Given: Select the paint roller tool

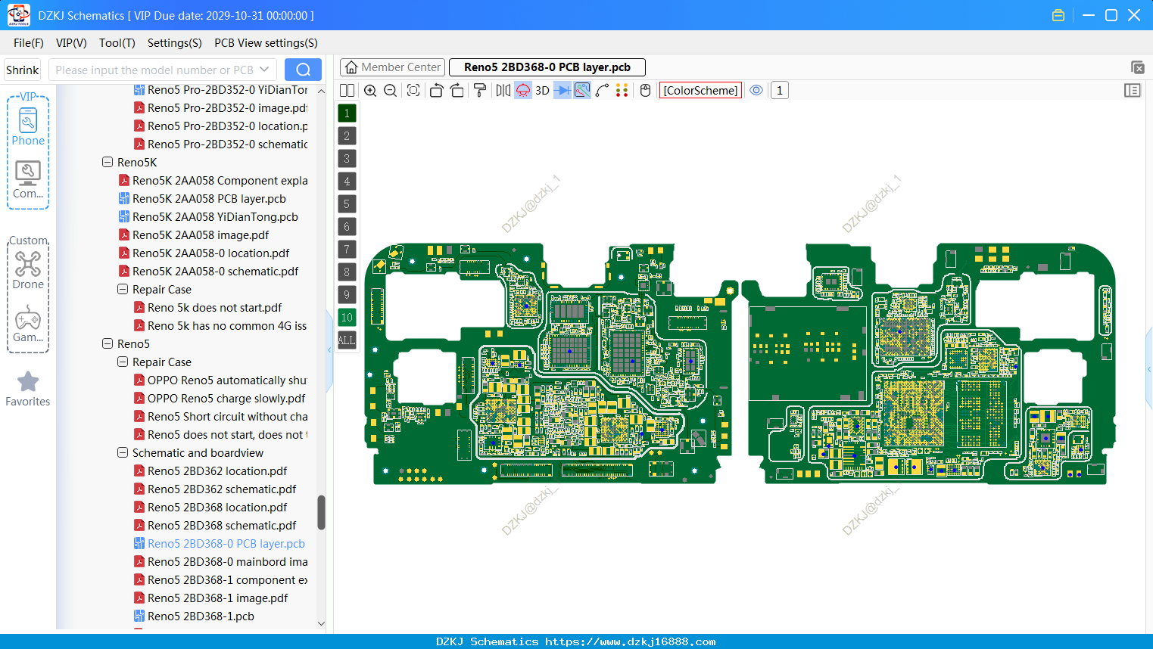Looking at the screenshot, I should [480, 91].
